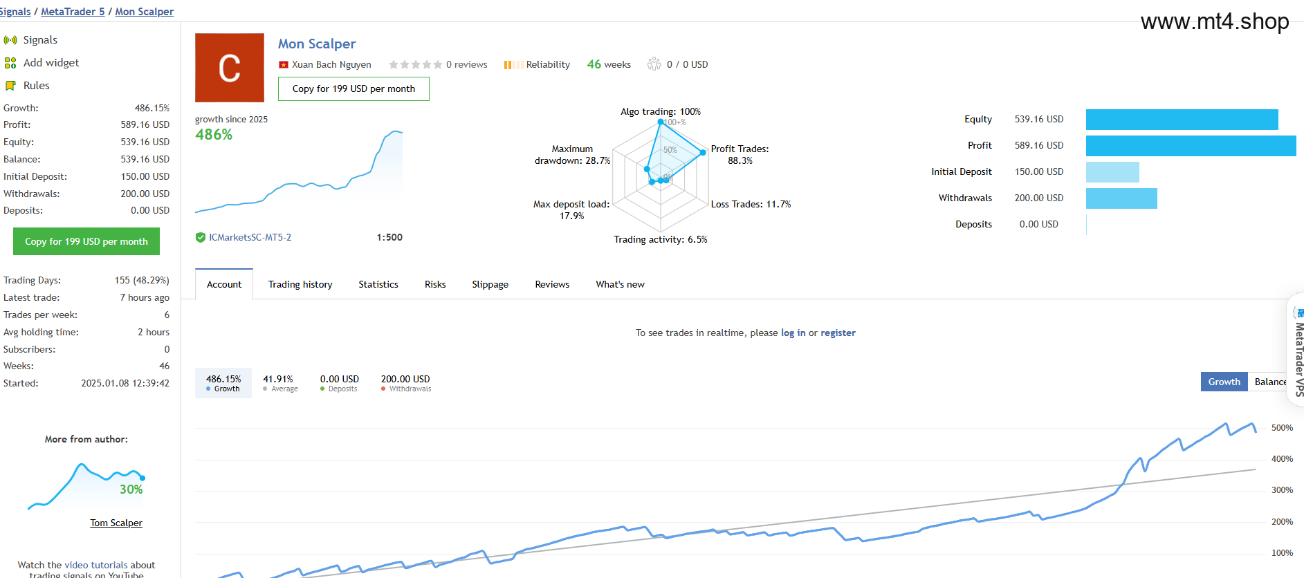The width and height of the screenshot is (1304, 578).
Task: Click the Vietnam flag icon beside author name
Action: click(x=284, y=65)
